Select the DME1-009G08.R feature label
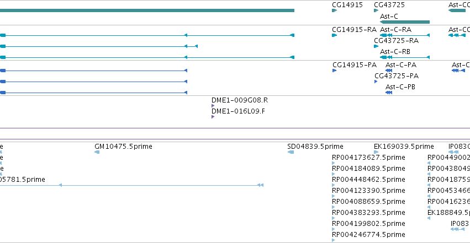The image size is (470, 243). coord(240,100)
